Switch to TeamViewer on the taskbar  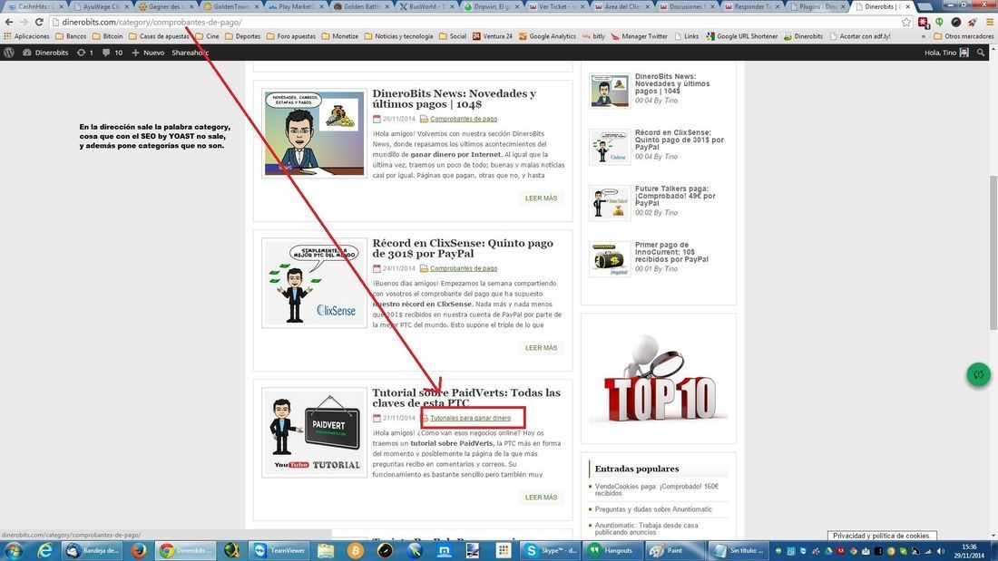(x=279, y=550)
